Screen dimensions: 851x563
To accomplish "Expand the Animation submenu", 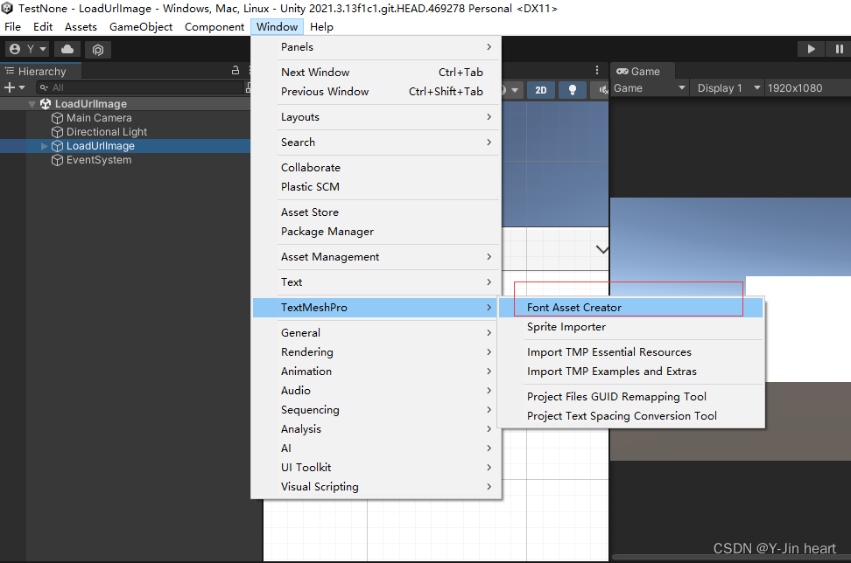I will tap(376, 372).
